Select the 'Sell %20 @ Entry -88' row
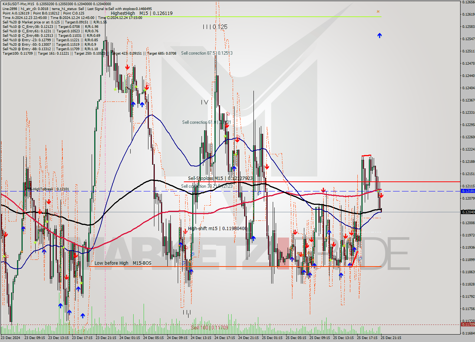Viewport: 475px width, 342px height. point(50,49)
